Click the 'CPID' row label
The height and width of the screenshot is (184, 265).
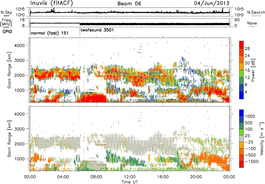tap(7, 32)
